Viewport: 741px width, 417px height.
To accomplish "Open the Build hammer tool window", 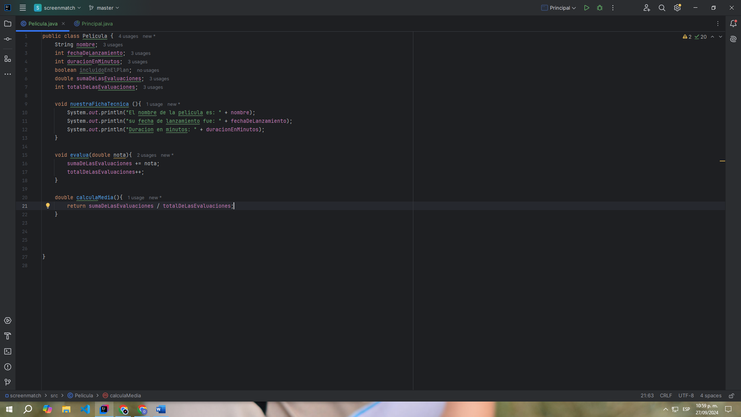I will click(x=8, y=336).
